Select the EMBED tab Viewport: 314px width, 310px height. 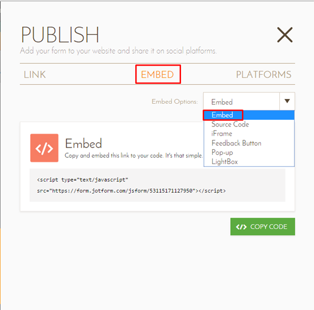point(158,75)
